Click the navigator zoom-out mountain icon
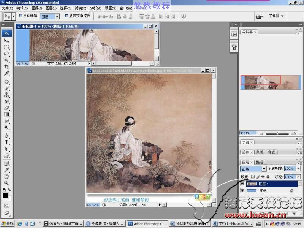 pos(261,133)
